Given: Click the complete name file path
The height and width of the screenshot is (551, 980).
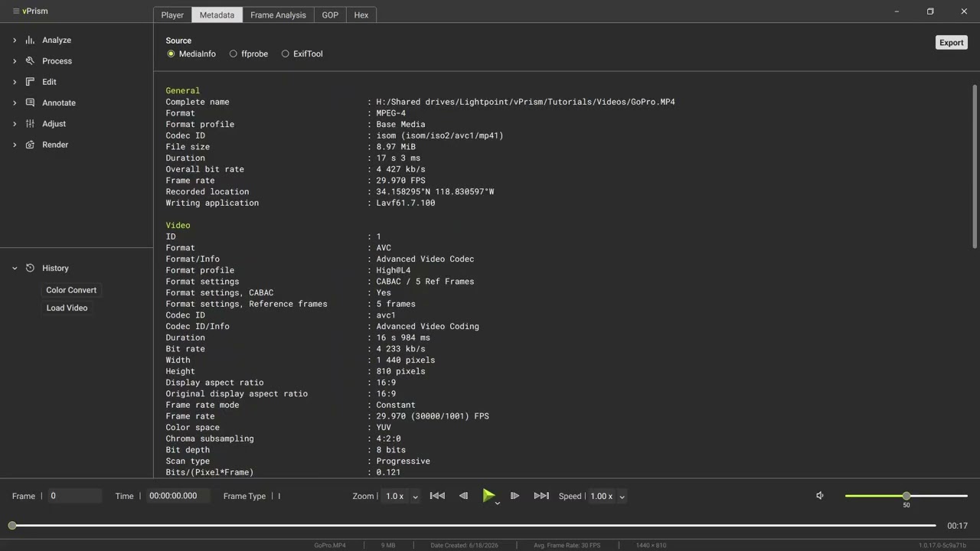Looking at the screenshot, I should coord(525,102).
